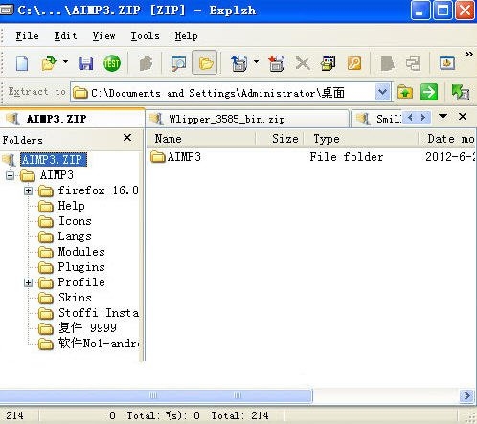This screenshot has height=424, width=477.
Task: Expand the firefox-16.0 folder node
Action: click(29, 190)
